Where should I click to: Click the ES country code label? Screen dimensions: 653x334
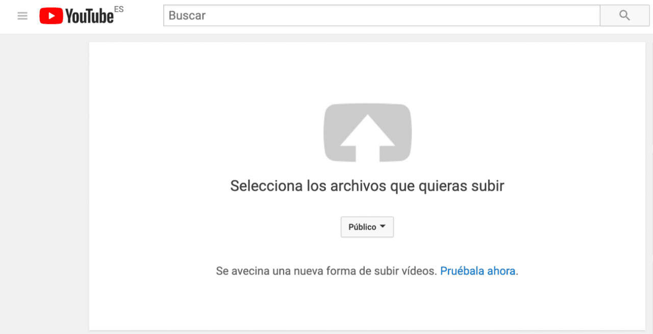(x=120, y=8)
